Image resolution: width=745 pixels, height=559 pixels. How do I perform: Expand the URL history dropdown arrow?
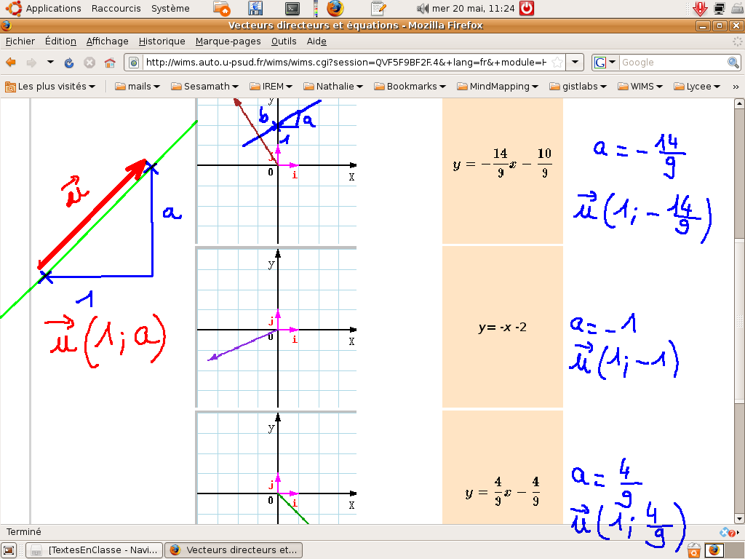tap(575, 63)
